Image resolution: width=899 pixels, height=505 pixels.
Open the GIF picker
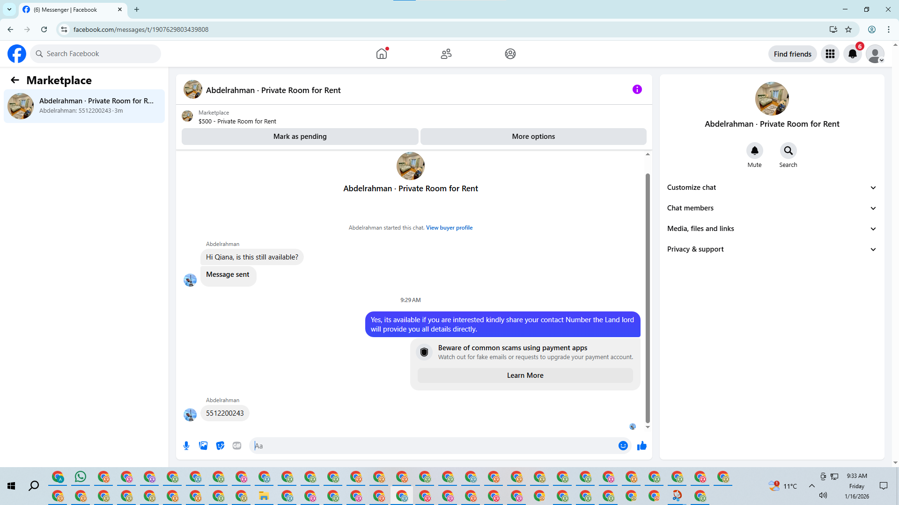pos(237,446)
